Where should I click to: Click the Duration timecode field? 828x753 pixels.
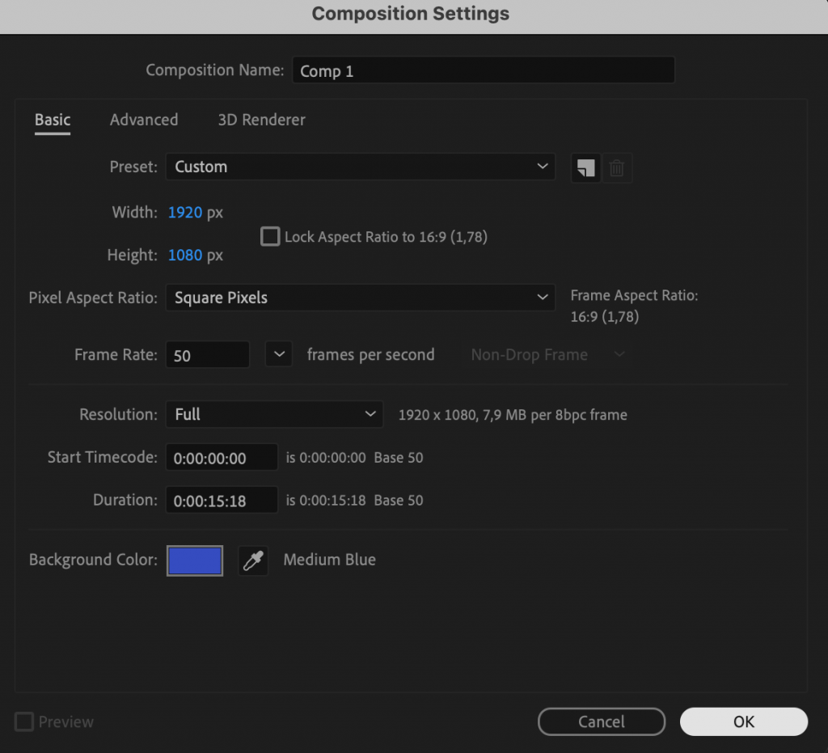pyautogui.click(x=221, y=499)
